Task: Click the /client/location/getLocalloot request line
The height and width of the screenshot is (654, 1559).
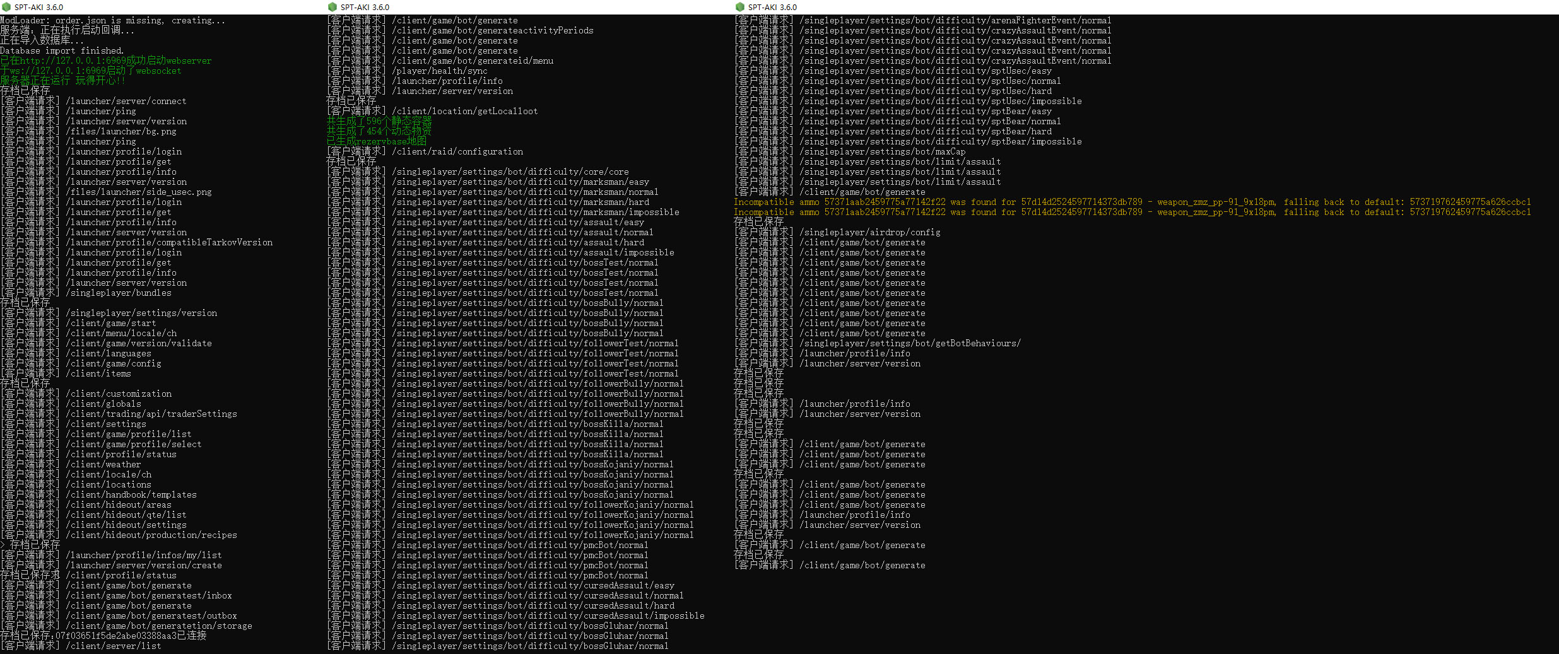Action: [464, 111]
